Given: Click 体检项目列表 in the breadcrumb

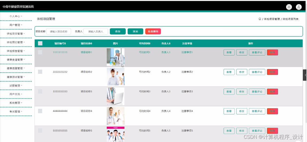Looking at the screenshot, I should [x=290, y=19].
